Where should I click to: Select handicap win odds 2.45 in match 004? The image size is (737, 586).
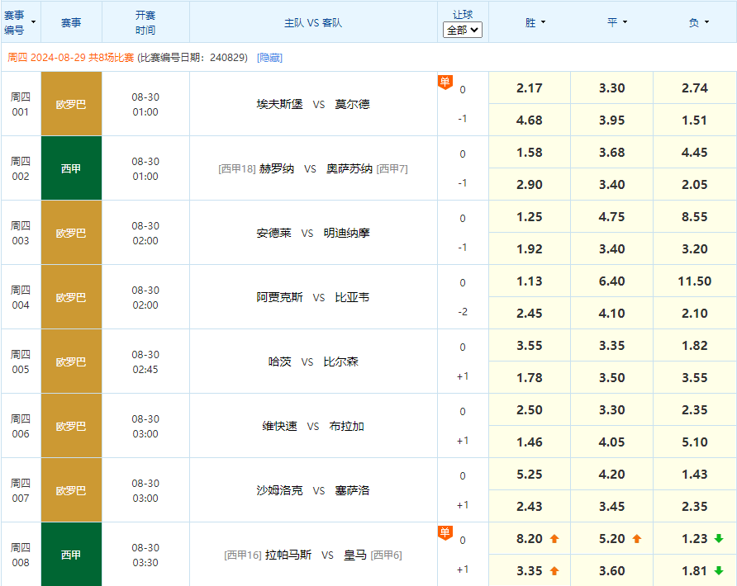(x=530, y=313)
